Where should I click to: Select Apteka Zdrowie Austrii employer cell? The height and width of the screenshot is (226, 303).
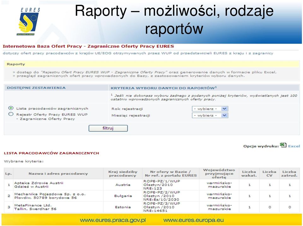click(58, 185)
